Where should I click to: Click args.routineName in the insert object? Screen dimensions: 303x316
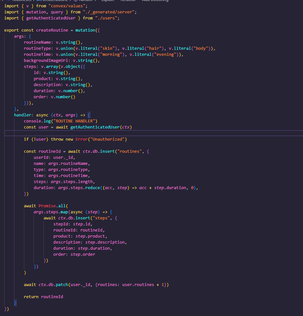68,164
